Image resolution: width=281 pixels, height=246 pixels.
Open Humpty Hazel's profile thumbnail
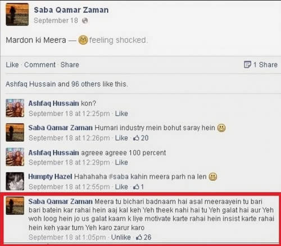coord(15,181)
